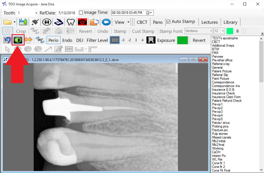
Task: Select the filter level checkerboard icon
Action: pyautogui.click(x=115, y=40)
